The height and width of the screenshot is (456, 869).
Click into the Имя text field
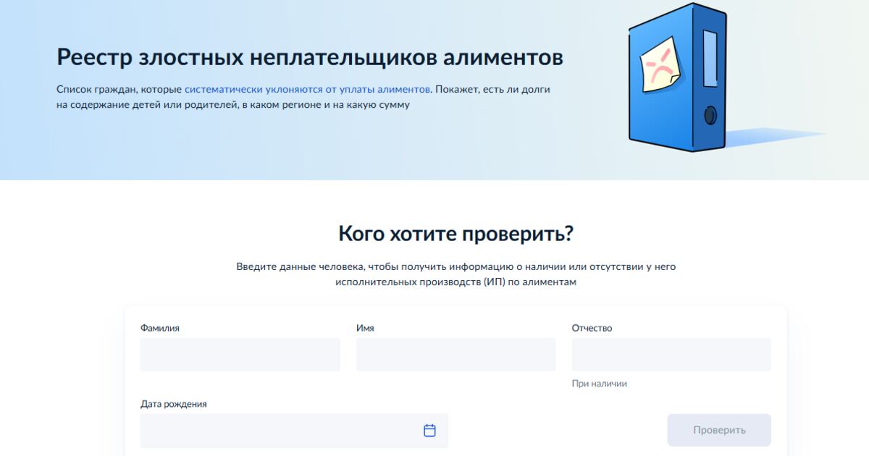coord(456,355)
